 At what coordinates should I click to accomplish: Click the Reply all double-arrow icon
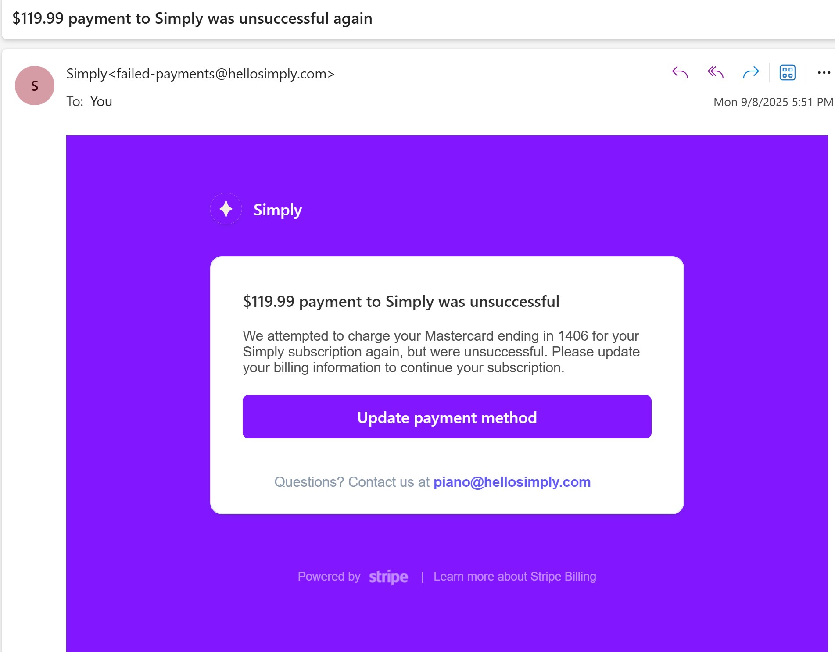coord(715,72)
